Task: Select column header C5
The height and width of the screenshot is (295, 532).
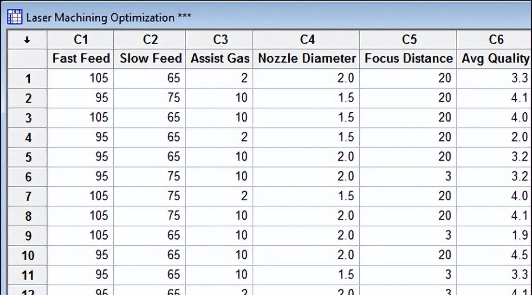Action: (408, 40)
